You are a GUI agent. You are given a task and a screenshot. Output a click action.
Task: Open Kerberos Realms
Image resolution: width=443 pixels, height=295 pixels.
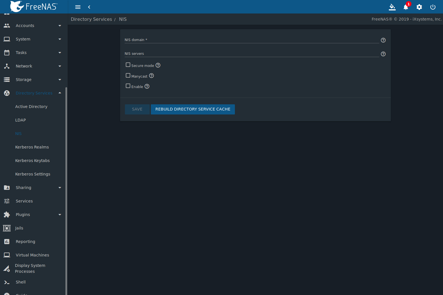32,147
